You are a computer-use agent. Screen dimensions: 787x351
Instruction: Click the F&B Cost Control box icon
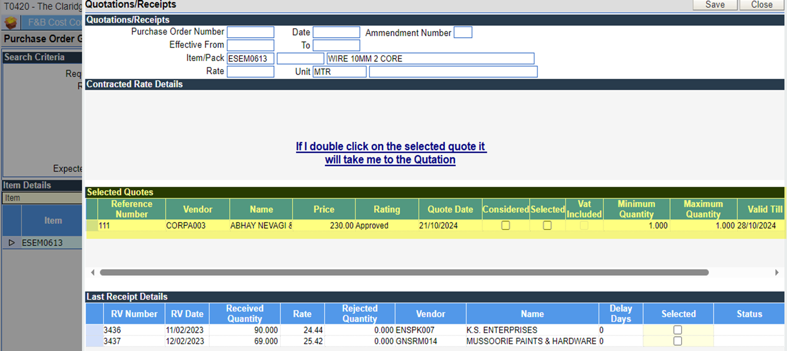11,23
